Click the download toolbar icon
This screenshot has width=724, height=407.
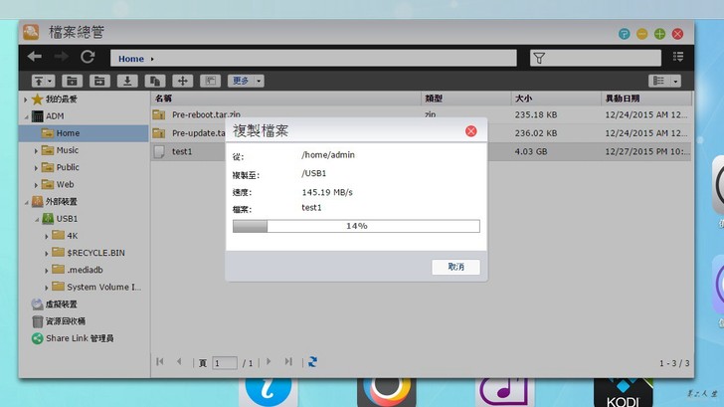[127, 81]
